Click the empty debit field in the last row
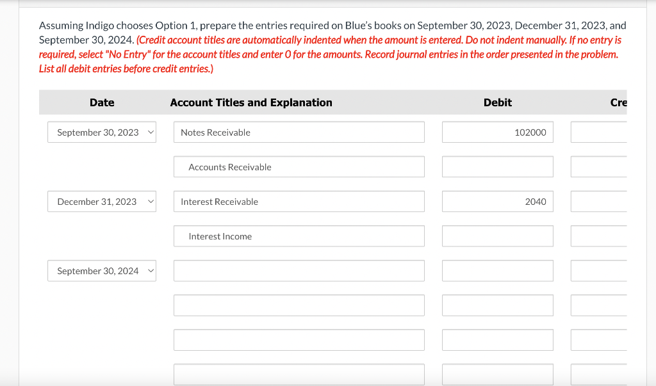This screenshot has width=656, height=386. 497,374
